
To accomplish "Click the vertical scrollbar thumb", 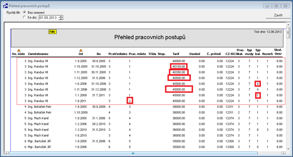I will tap(288, 32).
